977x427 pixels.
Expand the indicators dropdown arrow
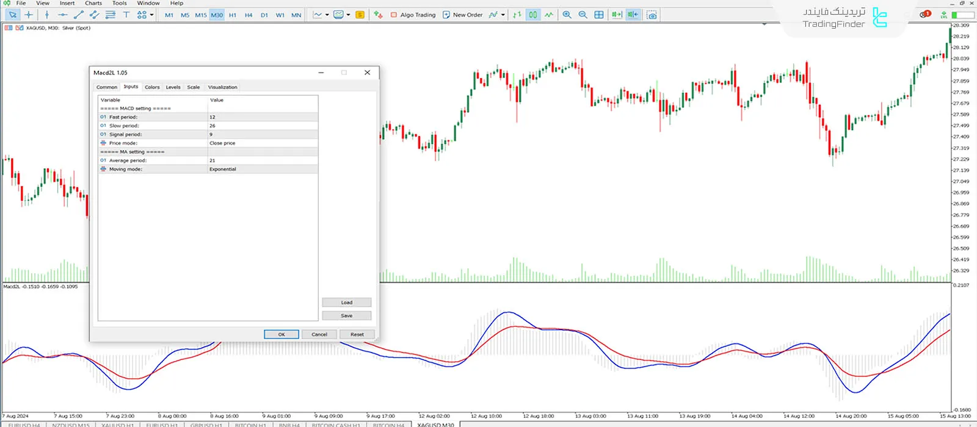[x=503, y=15]
